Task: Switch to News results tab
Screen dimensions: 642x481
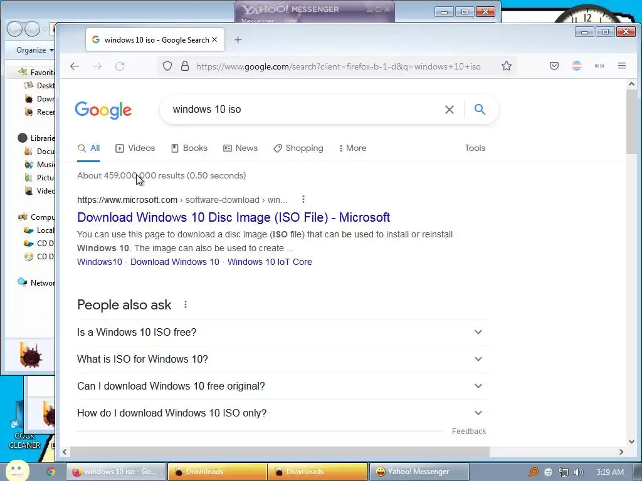Action: [x=240, y=148]
